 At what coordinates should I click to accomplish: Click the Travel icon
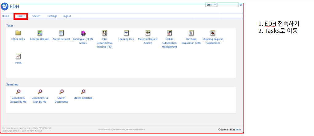tap(18, 56)
